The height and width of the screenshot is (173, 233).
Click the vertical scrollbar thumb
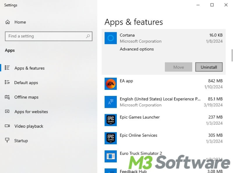coord(232,55)
